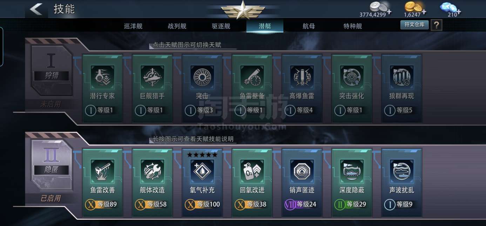Open the 符文仓库 button
486x226 pixels.
(414, 25)
